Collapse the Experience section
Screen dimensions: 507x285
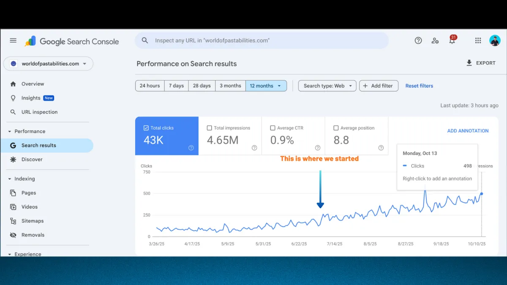pos(10,254)
